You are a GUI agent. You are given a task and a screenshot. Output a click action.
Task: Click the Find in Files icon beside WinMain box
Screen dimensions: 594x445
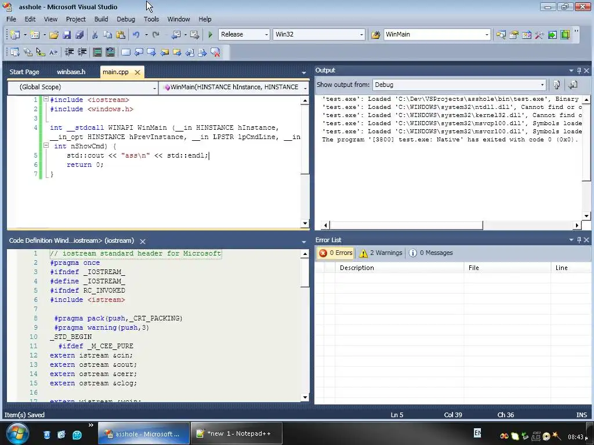tap(375, 34)
